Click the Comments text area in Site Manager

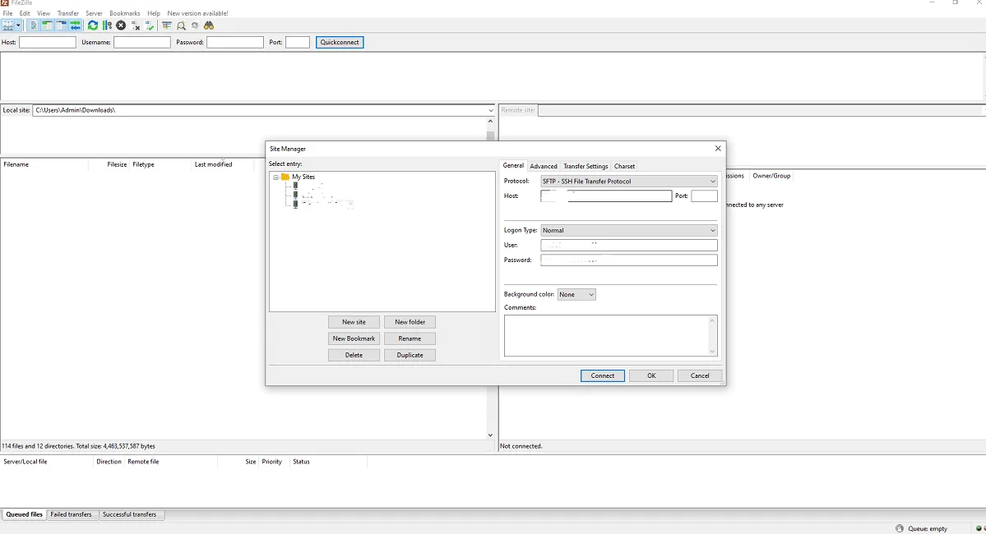[x=610, y=337]
